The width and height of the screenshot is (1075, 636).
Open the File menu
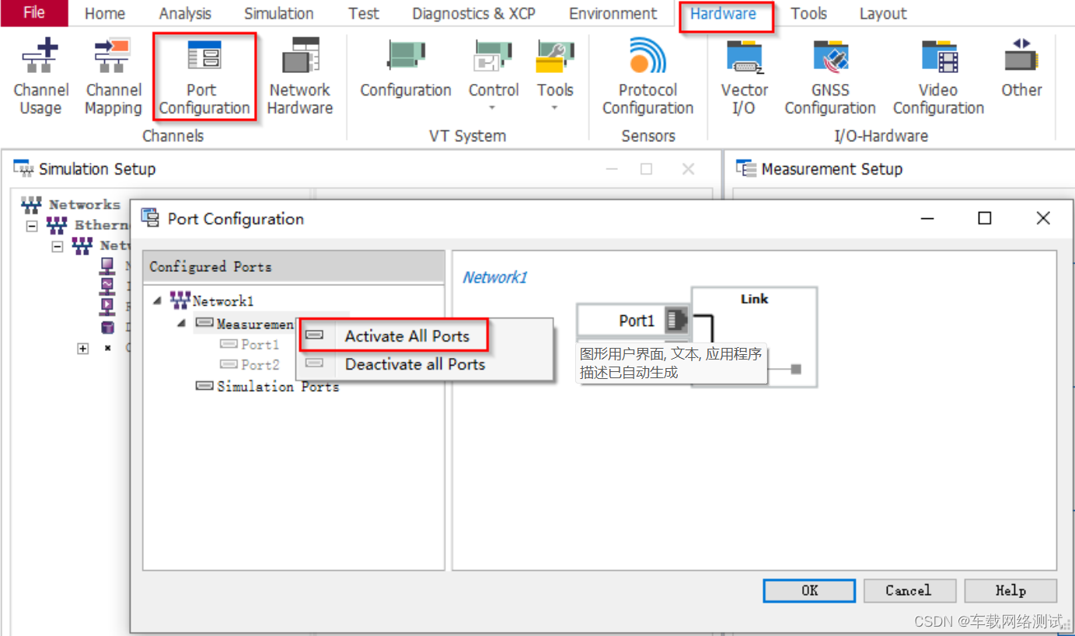click(x=34, y=13)
